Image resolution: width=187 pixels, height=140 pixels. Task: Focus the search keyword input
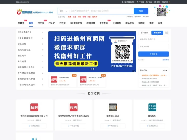click(x=102, y=11)
